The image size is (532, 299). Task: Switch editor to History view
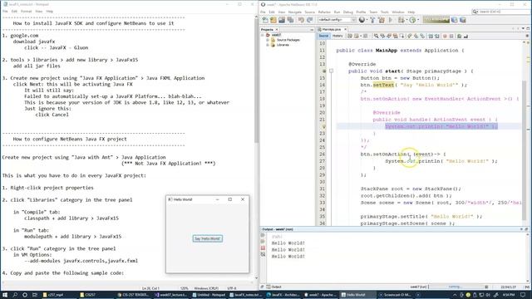pyautogui.click(x=337, y=36)
